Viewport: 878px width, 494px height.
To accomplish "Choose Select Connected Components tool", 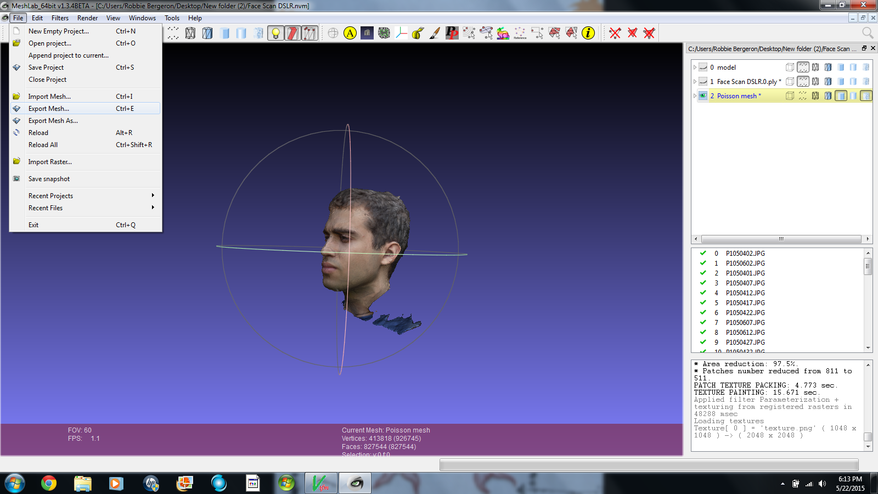I will tap(571, 33).
